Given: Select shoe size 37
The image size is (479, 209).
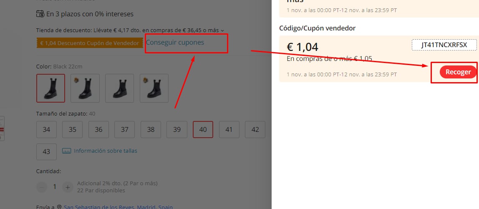Looking at the screenshot, I should pyautogui.click(x=125, y=130).
